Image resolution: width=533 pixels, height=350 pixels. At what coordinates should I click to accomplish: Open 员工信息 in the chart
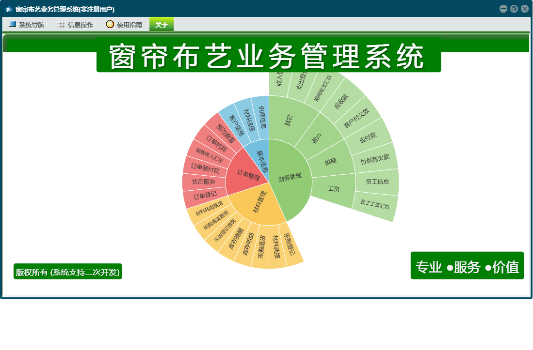[377, 182]
